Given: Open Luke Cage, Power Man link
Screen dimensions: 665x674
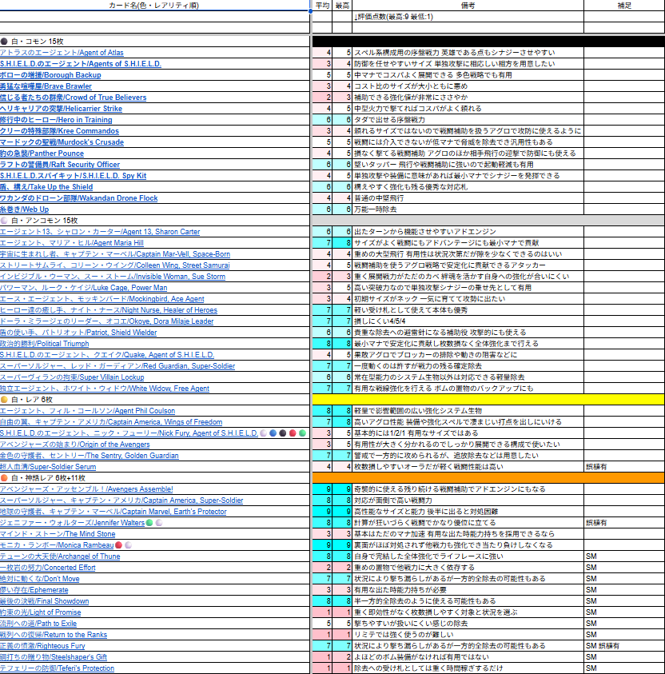Looking at the screenshot, I should (x=83, y=288).
